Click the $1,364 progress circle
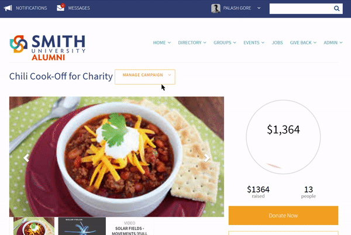 coord(283,137)
